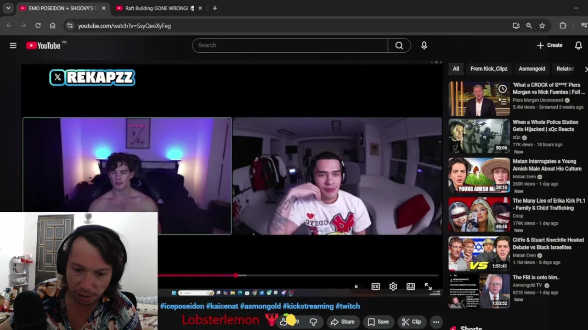
Task: Open browser zoom magnifier in address bar
Action: [529, 26]
